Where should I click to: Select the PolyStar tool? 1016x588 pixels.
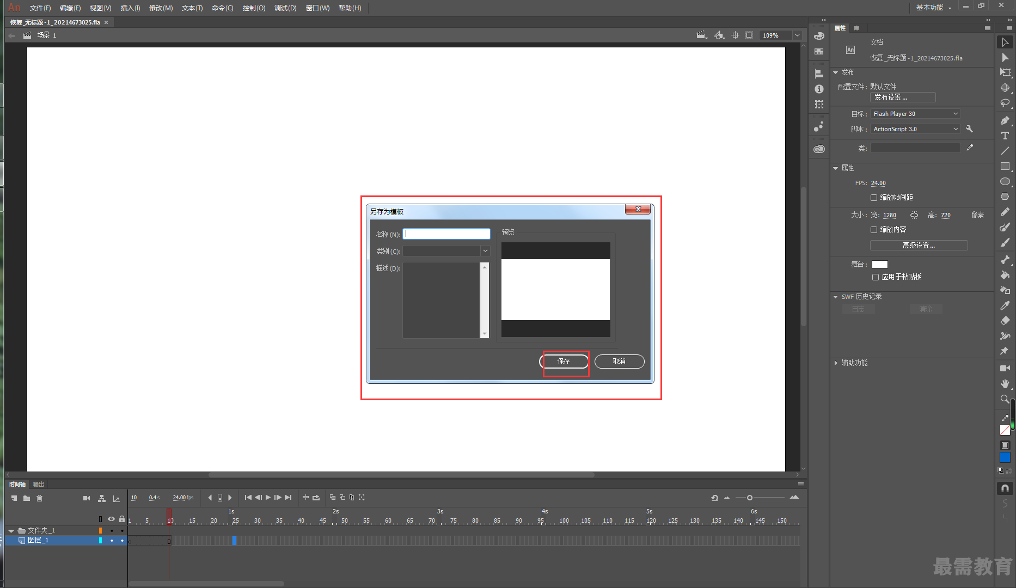[x=1005, y=197]
